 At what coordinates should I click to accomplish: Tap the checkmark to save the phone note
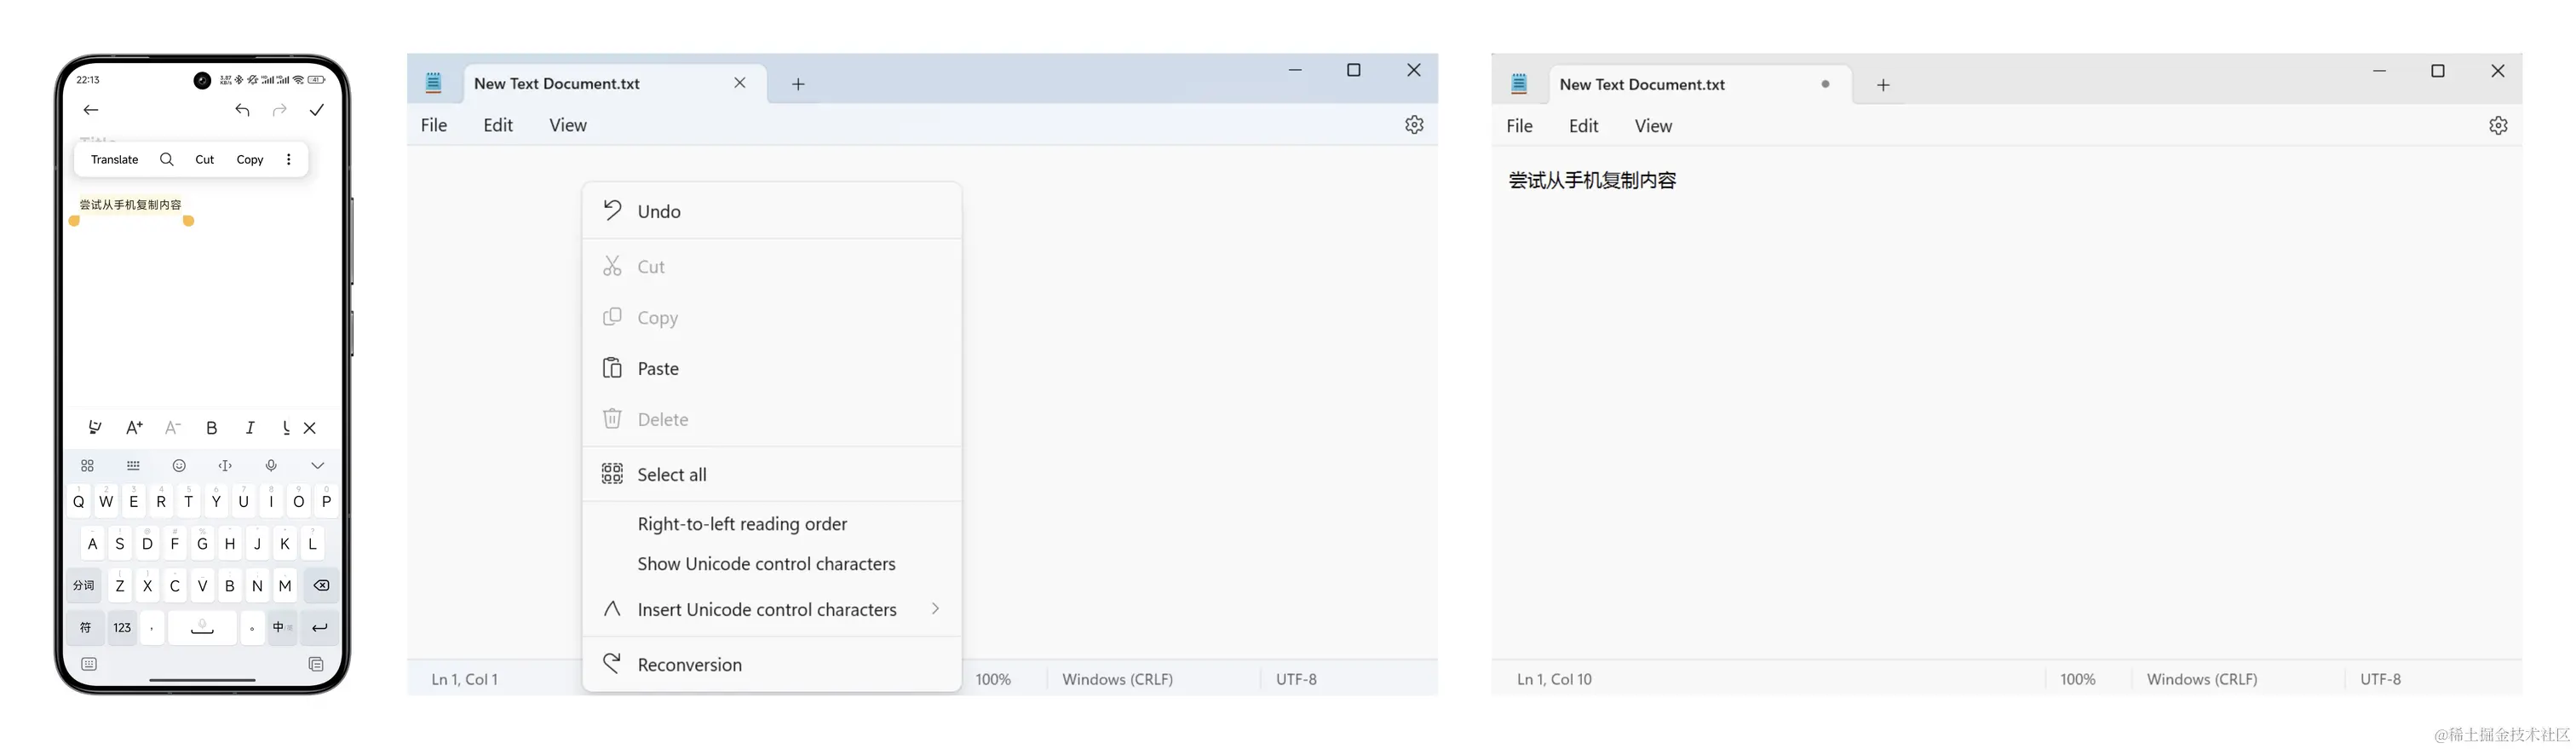(x=317, y=110)
